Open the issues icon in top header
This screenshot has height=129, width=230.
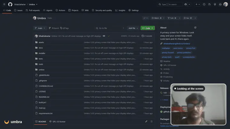tap(204, 4)
